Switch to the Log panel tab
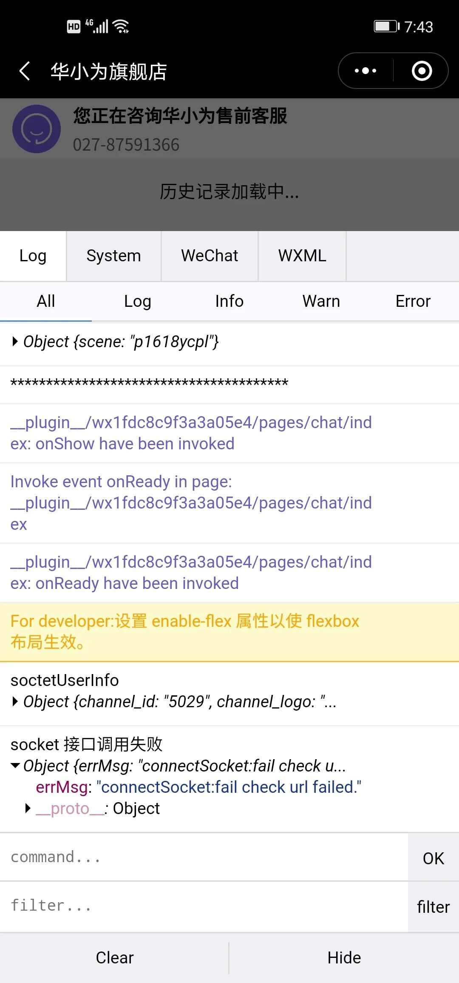459x983 pixels. pyautogui.click(x=33, y=256)
